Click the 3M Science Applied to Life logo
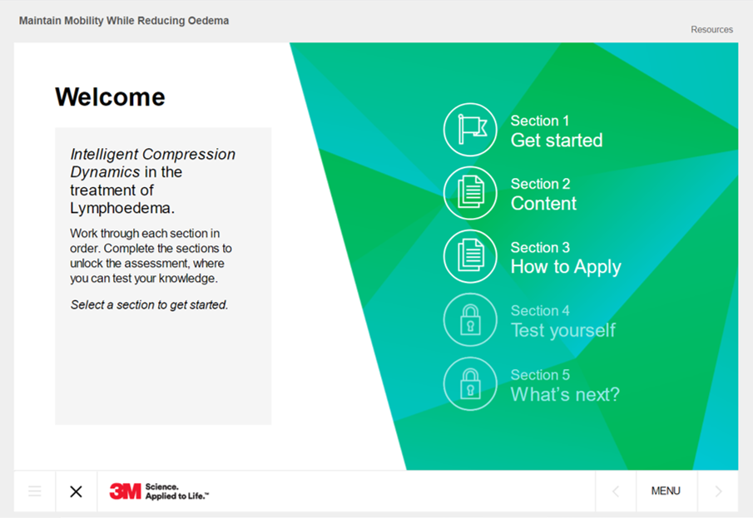The width and height of the screenshot is (753, 518). coord(159,491)
